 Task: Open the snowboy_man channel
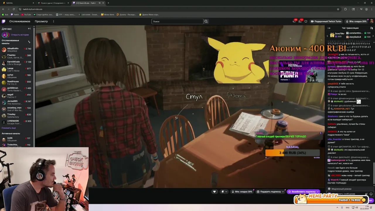point(17,109)
